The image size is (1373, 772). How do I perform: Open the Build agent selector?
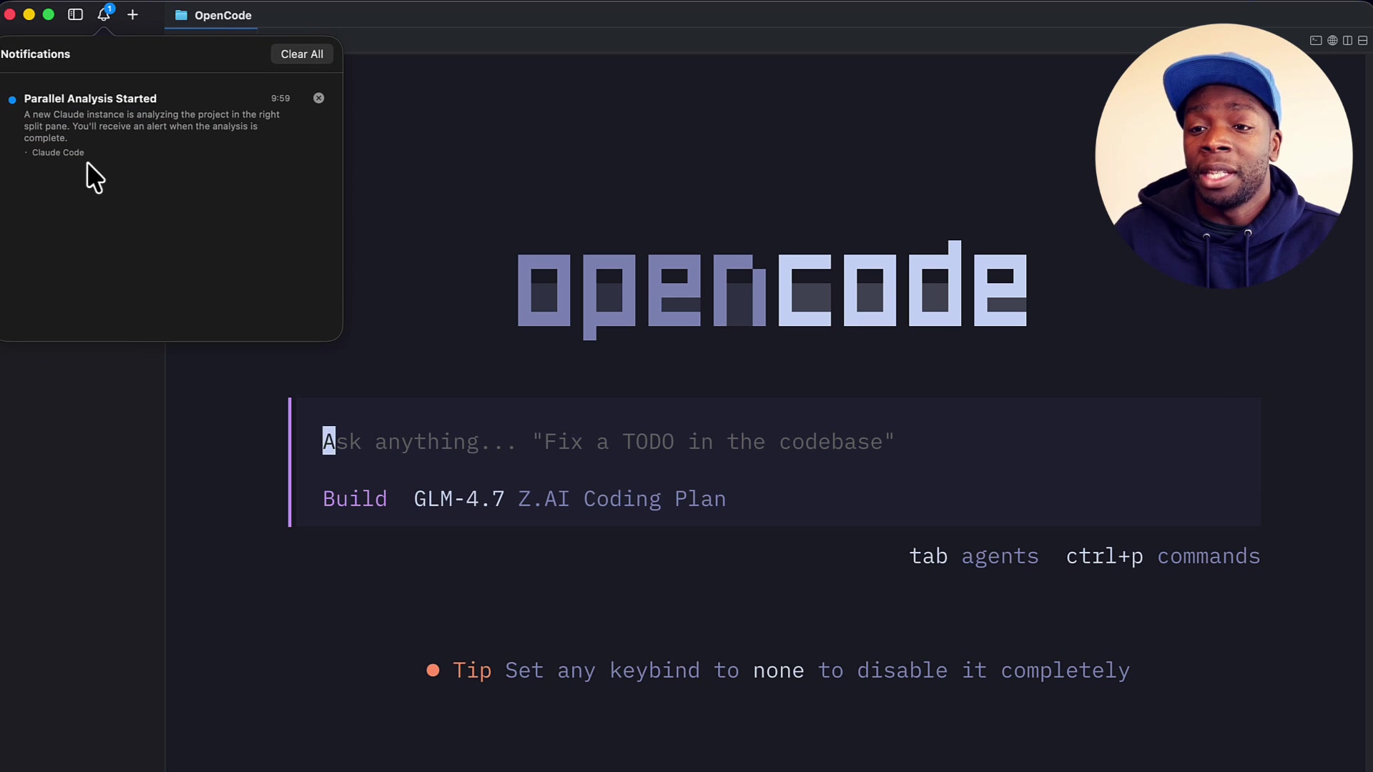pyautogui.click(x=355, y=499)
